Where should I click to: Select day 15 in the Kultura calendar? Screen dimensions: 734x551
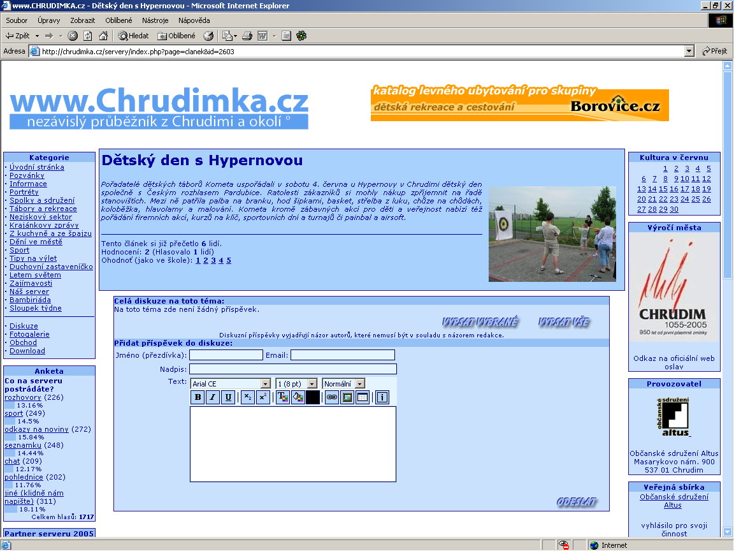(x=663, y=189)
